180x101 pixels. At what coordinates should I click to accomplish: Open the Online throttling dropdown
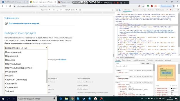click(74, 10)
